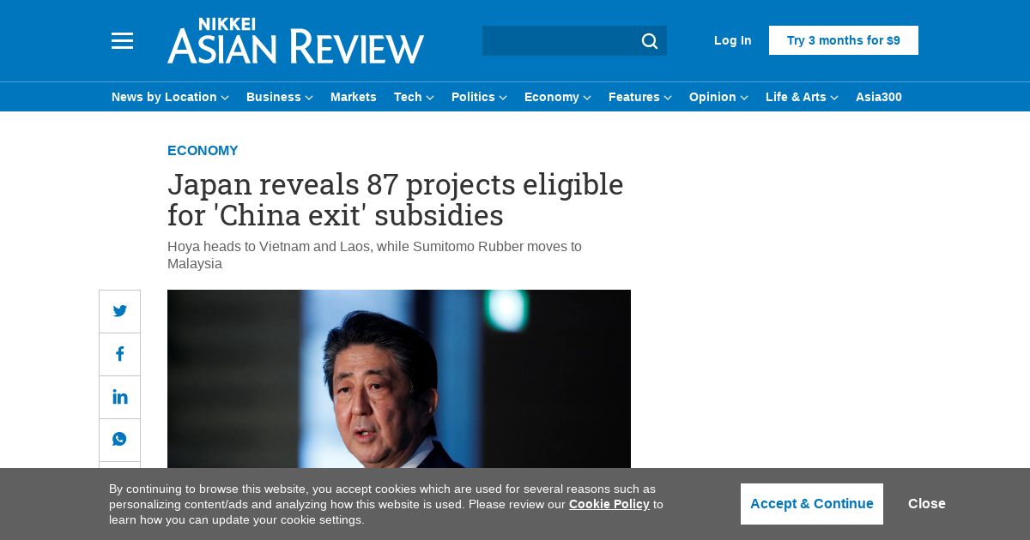Expand News by Location menu
This screenshot has width=1030, height=540.
170,97
